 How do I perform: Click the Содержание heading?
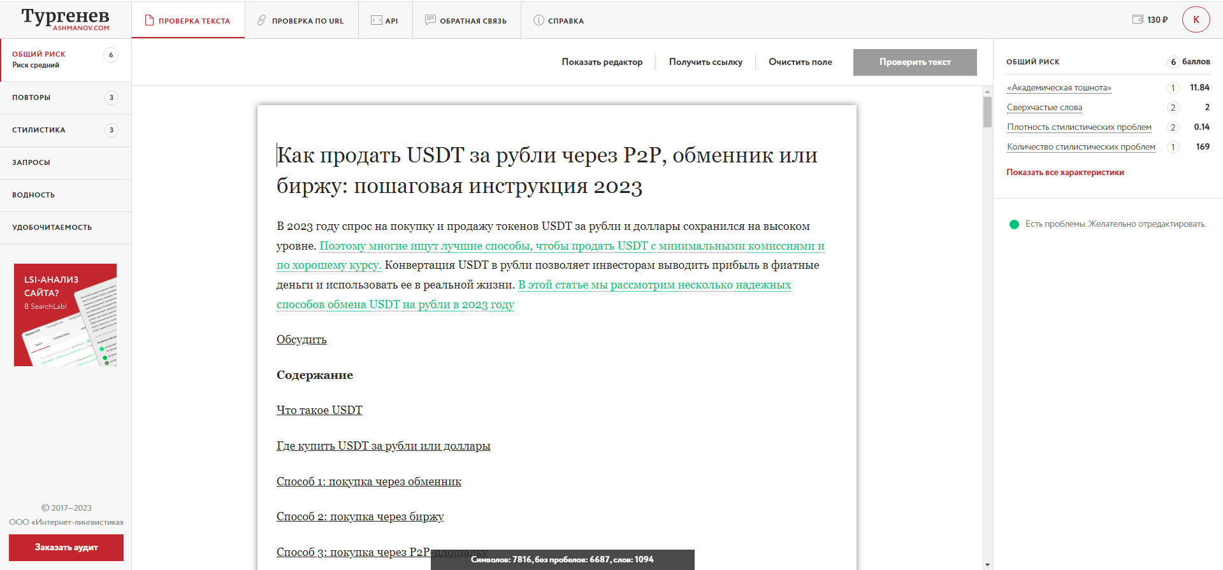coord(315,375)
